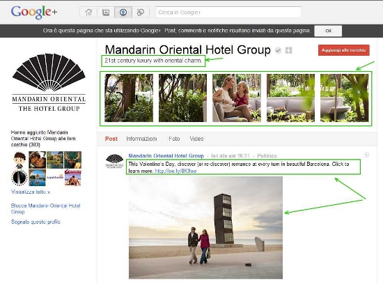Switch to the Post tab
The width and height of the screenshot is (383, 283).
pos(111,139)
